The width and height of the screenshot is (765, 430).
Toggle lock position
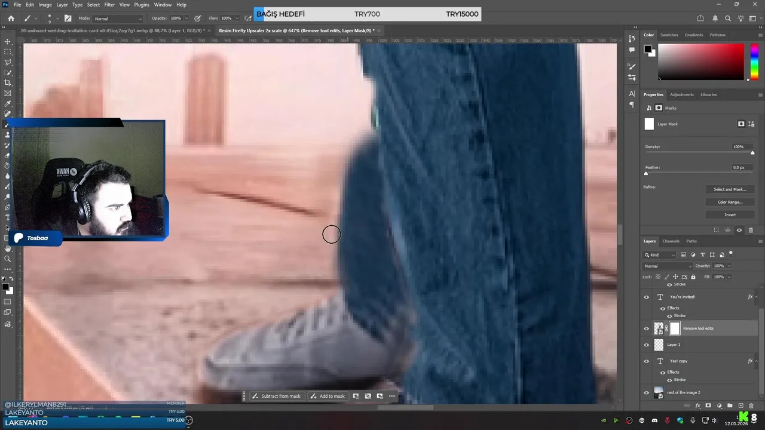(x=675, y=277)
